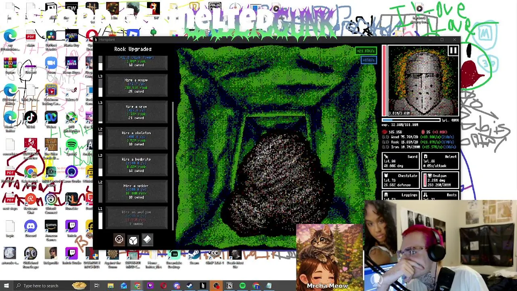Click the Rock Upgrades heading
517x291 pixels.
click(133, 49)
